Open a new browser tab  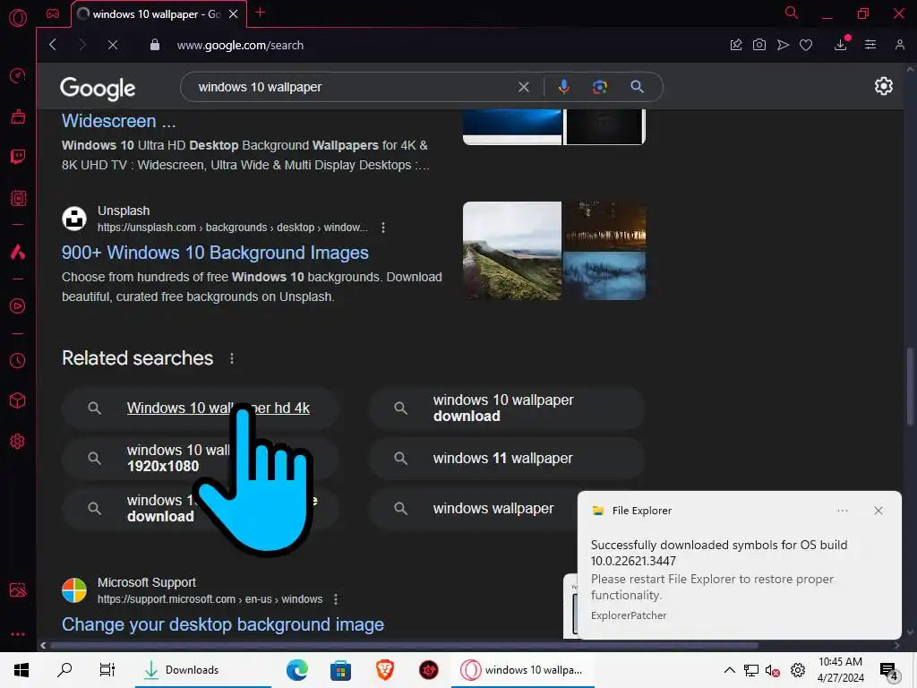tap(261, 13)
